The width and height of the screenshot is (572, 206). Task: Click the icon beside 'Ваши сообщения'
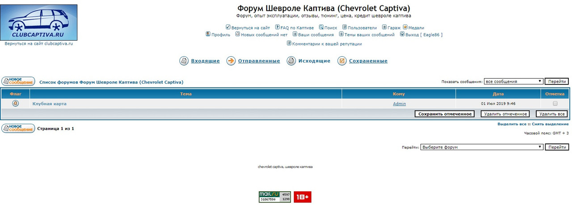(x=294, y=34)
